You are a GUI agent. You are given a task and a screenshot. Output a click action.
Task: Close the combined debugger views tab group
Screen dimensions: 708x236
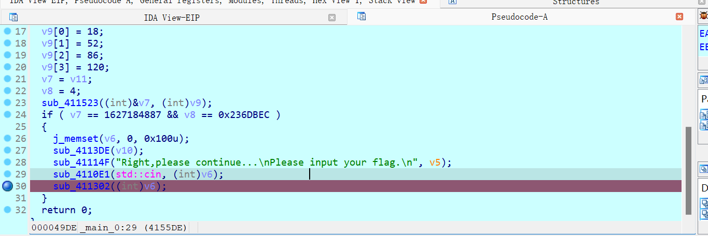(x=423, y=2)
